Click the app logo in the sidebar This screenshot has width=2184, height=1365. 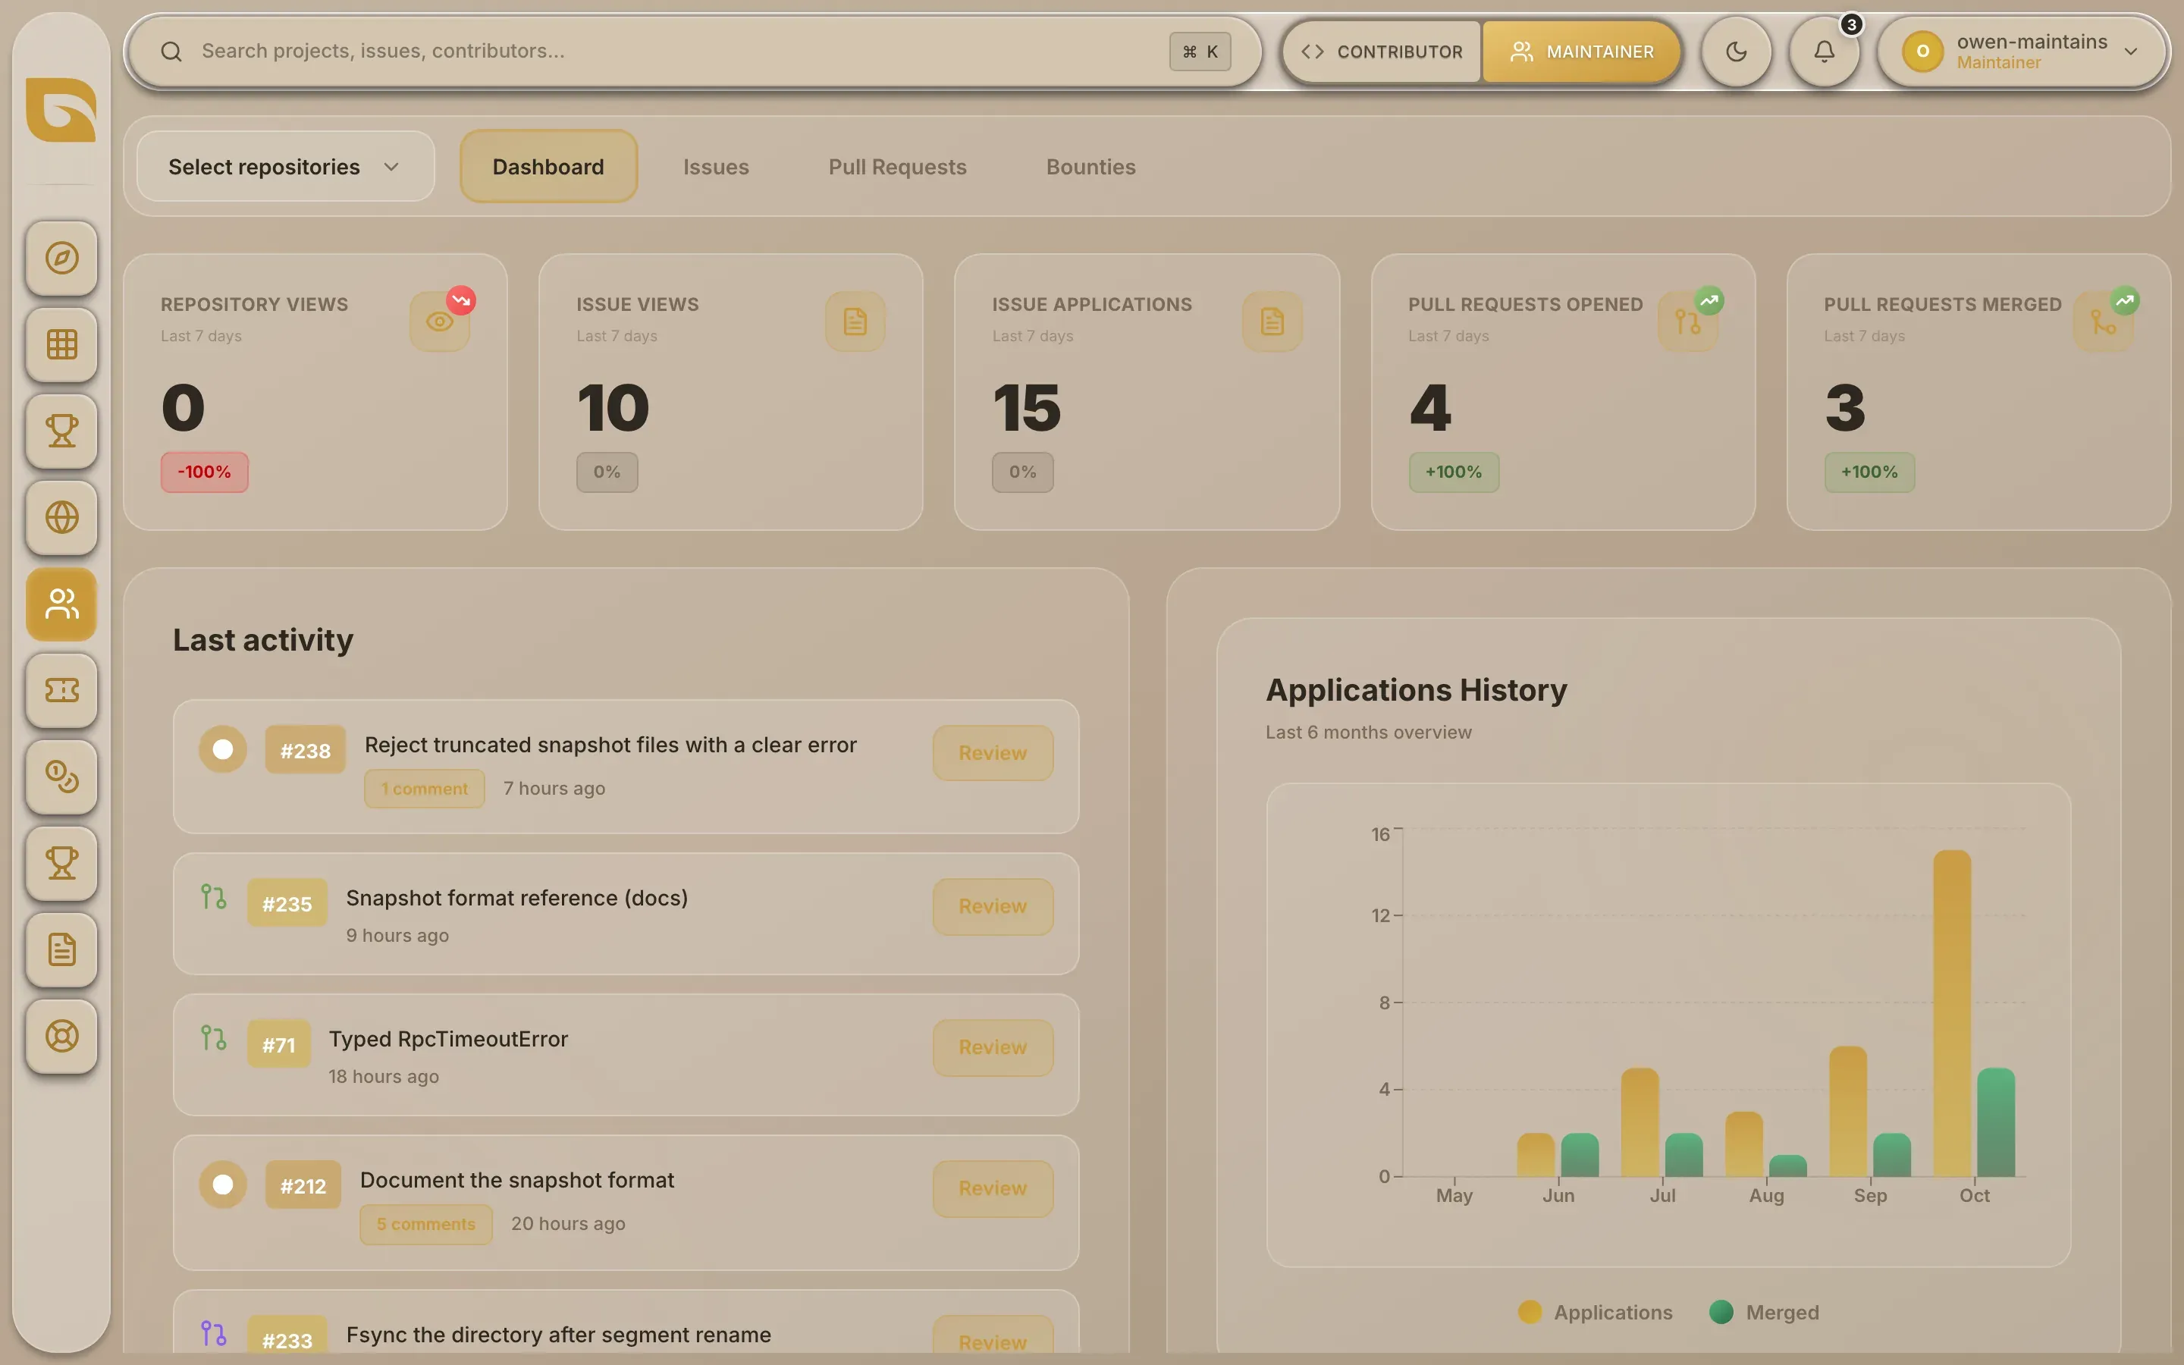pos(61,109)
